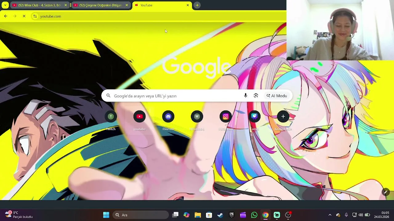This screenshot has height=221, width=394.
Task: View site information icon in address bar
Action: coord(35,16)
